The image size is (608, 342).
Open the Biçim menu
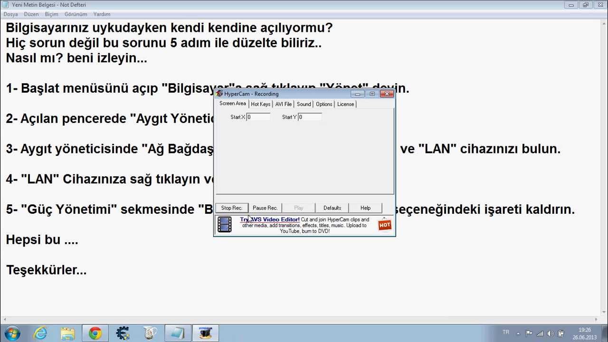click(x=51, y=14)
